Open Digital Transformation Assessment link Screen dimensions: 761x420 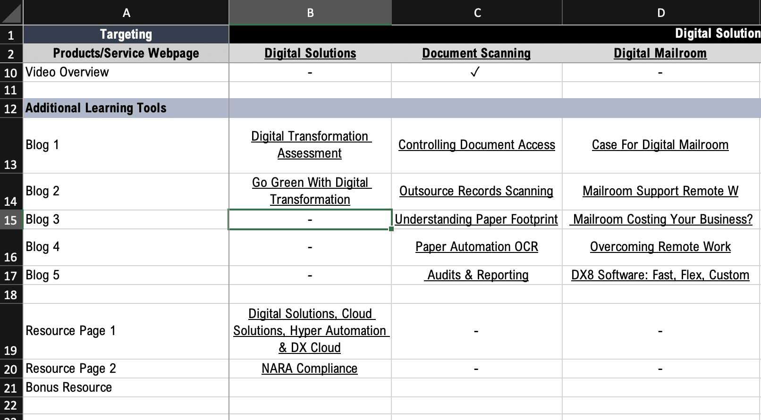click(310, 145)
